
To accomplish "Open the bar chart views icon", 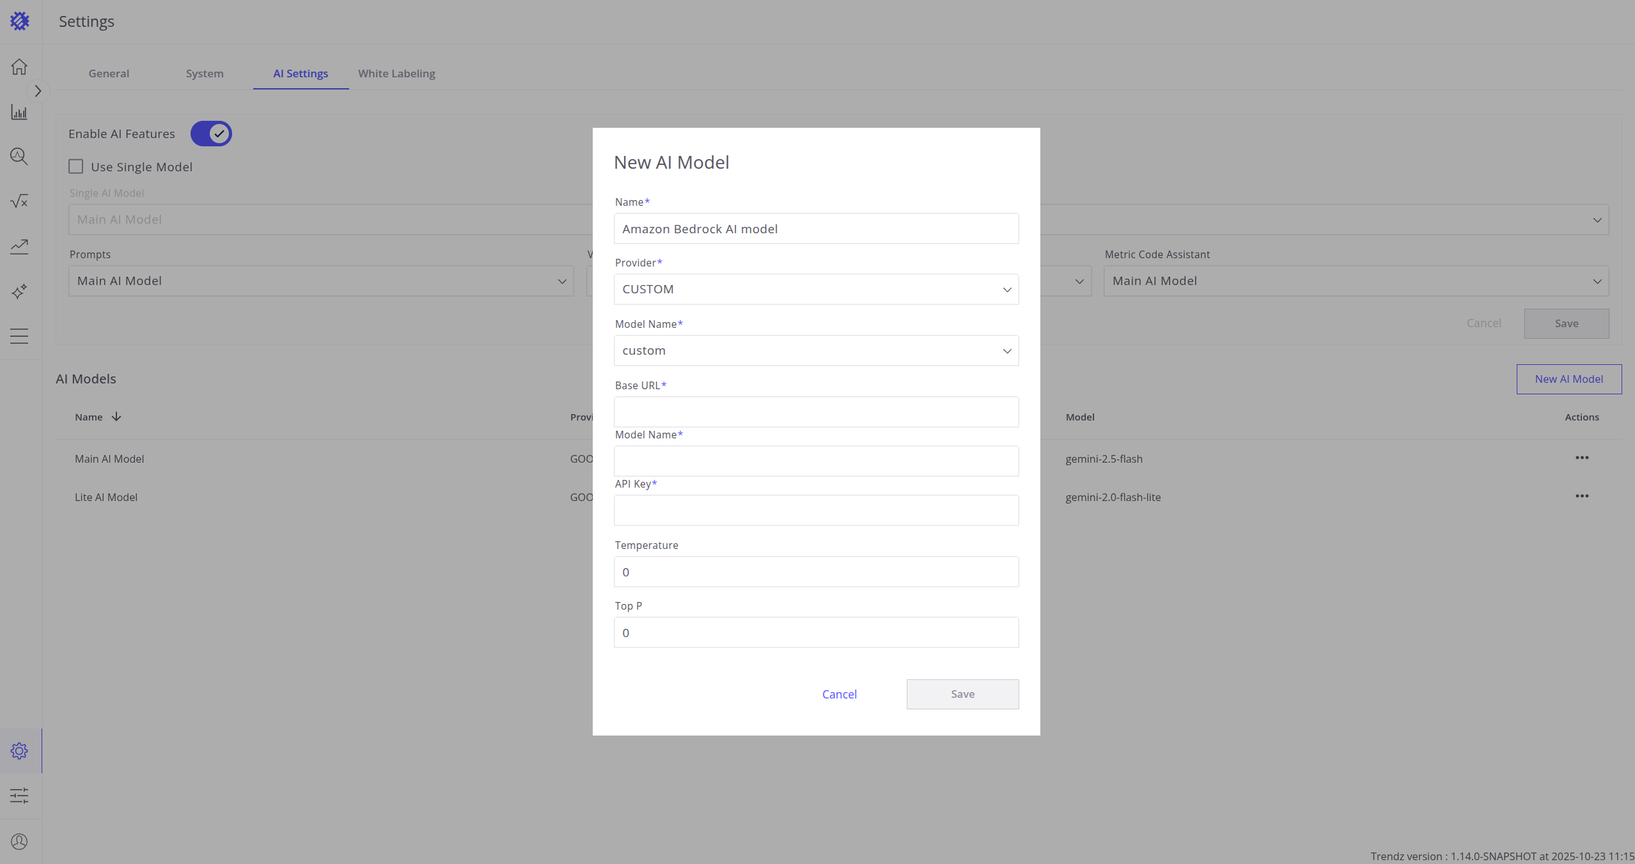I will 19,112.
